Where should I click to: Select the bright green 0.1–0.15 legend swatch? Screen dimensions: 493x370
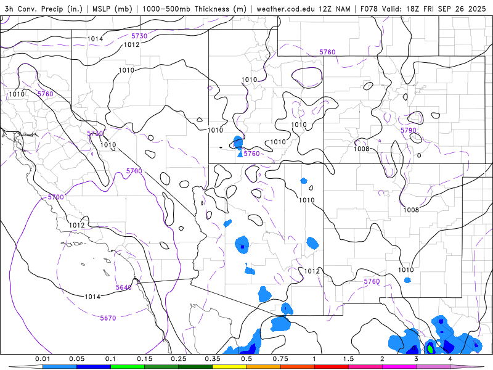click(x=128, y=367)
